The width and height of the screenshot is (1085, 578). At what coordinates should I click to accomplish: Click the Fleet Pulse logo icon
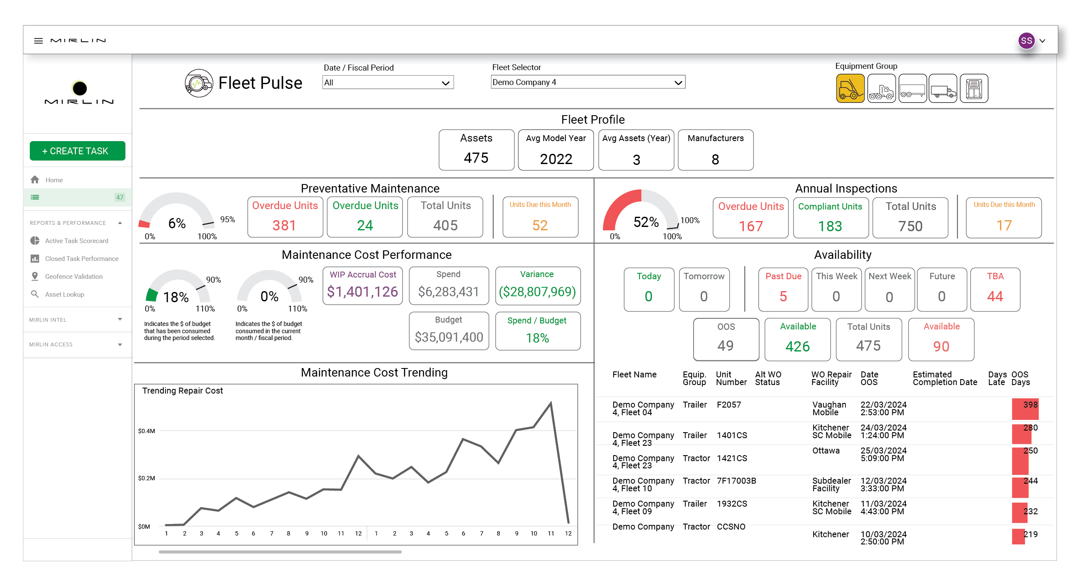[199, 83]
